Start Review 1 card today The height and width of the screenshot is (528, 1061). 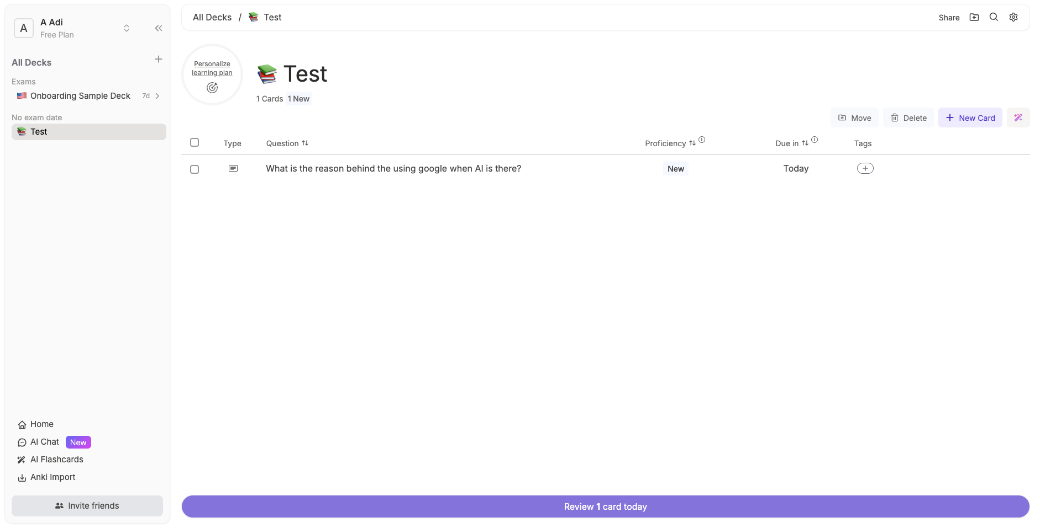pos(605,506)
